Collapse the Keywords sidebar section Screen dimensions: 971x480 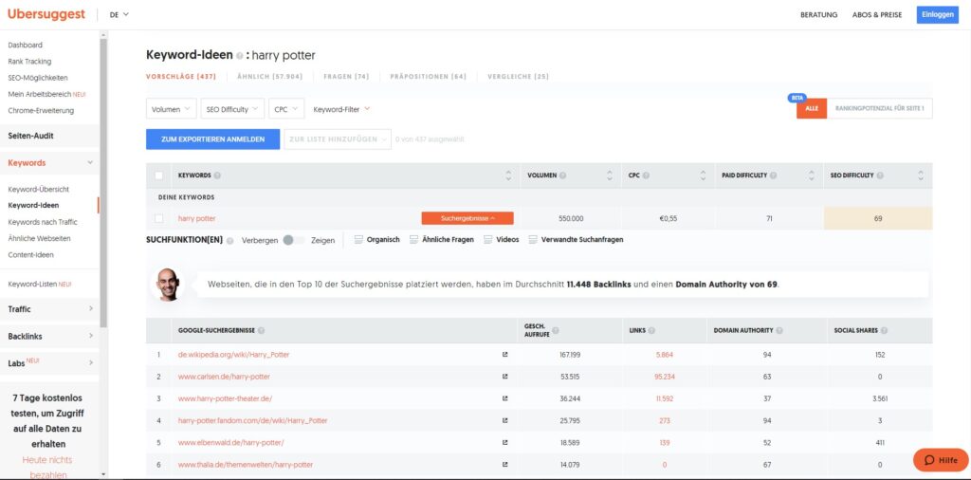point(49,163)
